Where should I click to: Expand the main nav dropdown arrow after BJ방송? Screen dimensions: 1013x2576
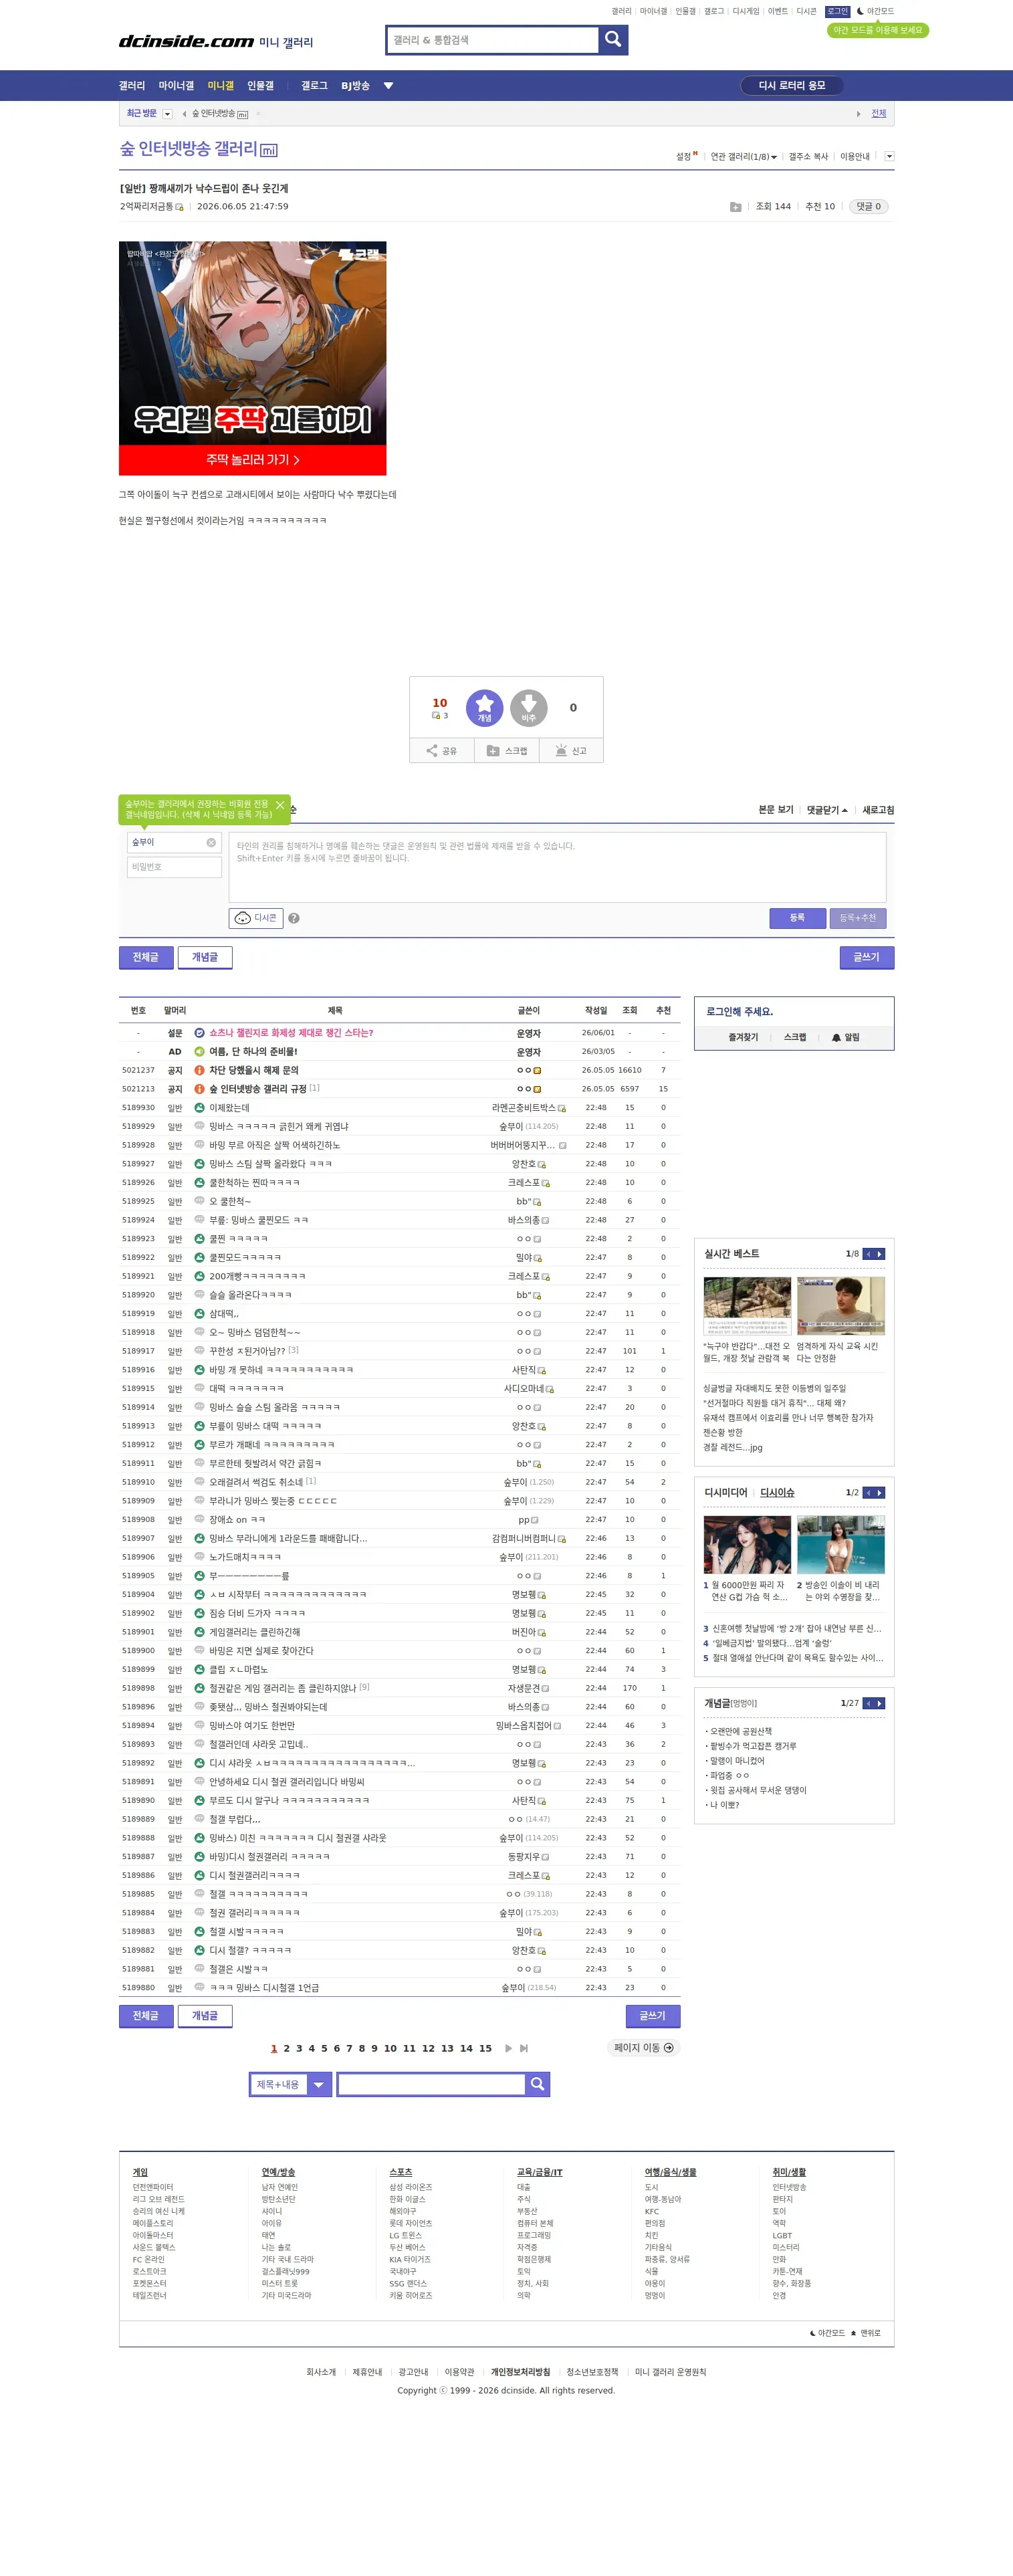[388, 86]
